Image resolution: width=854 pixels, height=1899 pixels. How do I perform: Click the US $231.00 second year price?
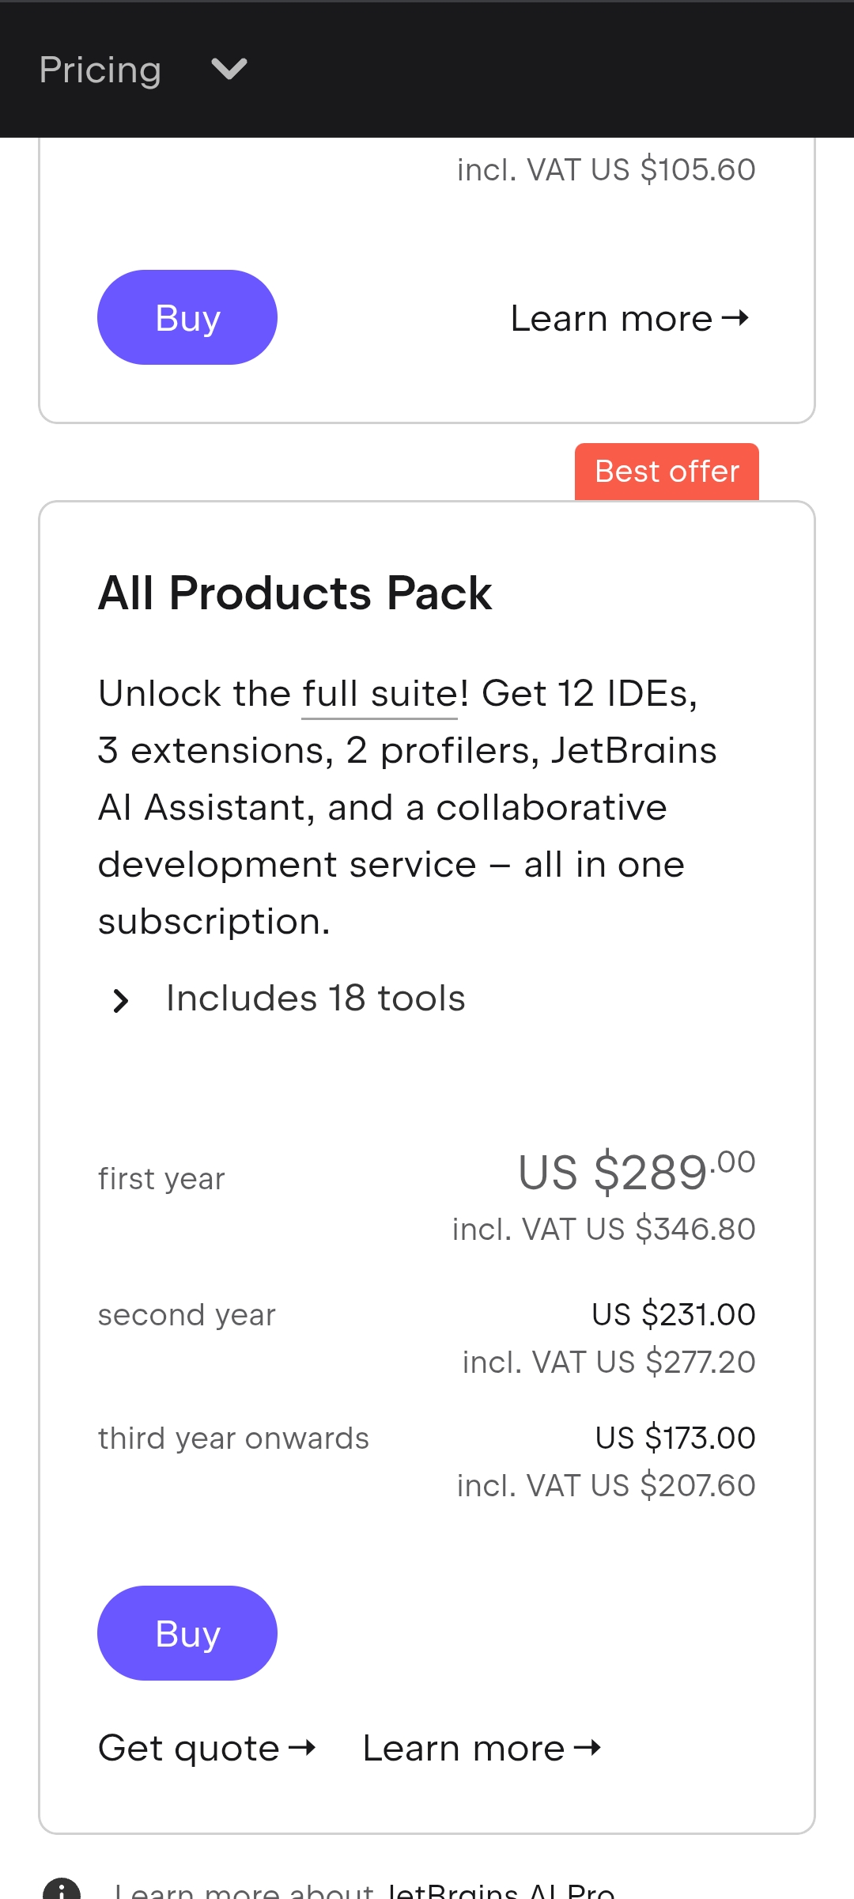673,1314
